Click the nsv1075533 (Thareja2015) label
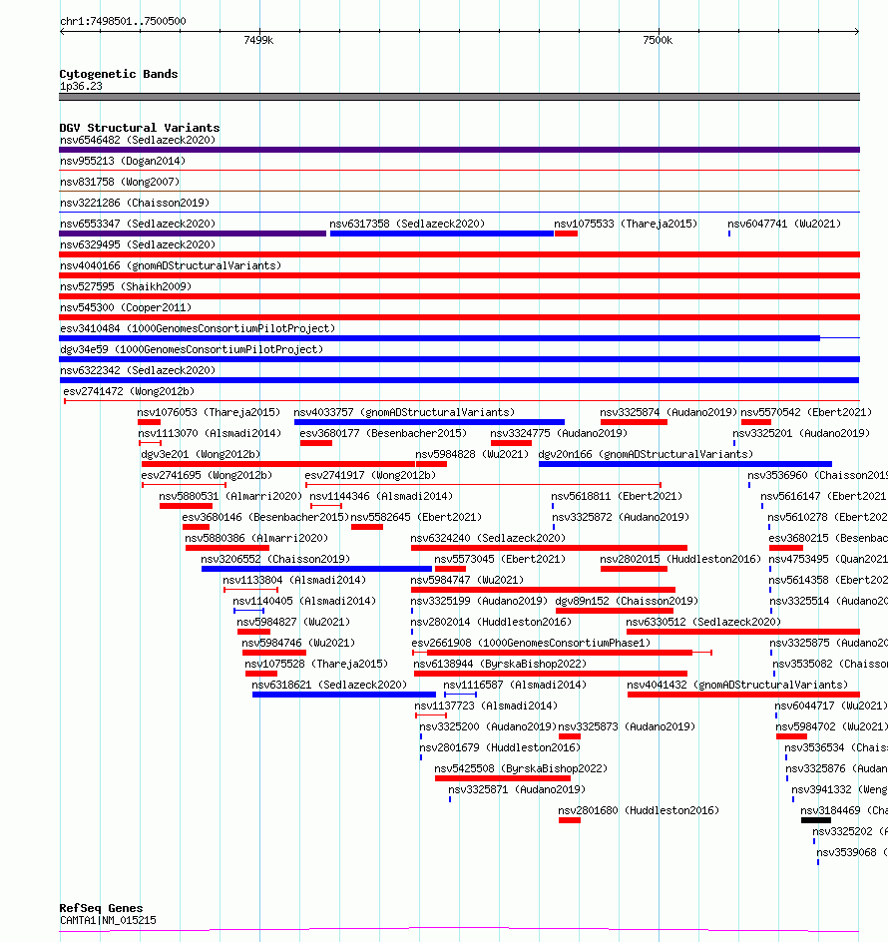 point(626,225)
